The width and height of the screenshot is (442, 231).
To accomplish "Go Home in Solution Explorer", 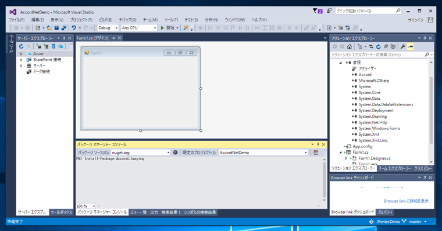I will point(350,46).
